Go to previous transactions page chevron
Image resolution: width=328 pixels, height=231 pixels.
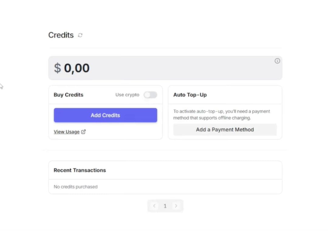154,206
